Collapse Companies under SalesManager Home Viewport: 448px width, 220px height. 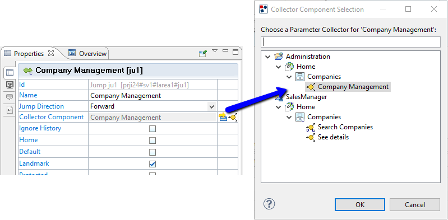coord(289,117)
